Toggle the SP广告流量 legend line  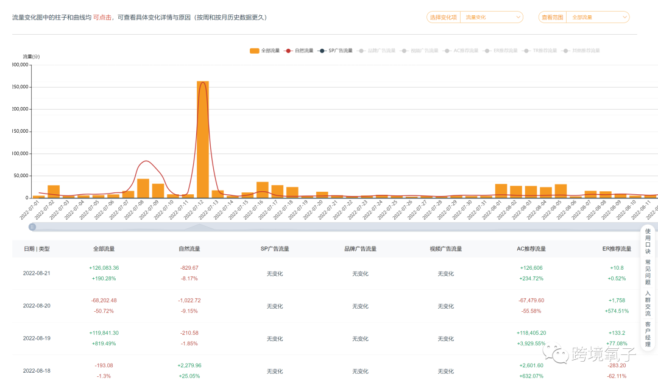(x=335, y=51)
